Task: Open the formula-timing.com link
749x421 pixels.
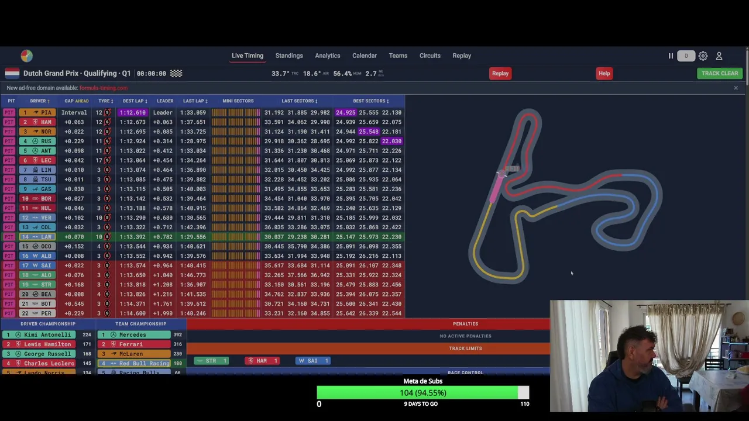Action: pyautogui.click(x=104, y=88)
